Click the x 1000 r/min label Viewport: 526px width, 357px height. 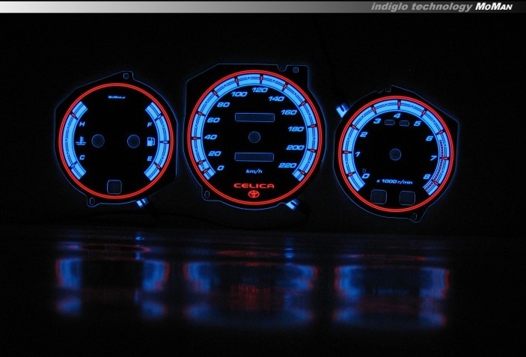pos(394,182)
